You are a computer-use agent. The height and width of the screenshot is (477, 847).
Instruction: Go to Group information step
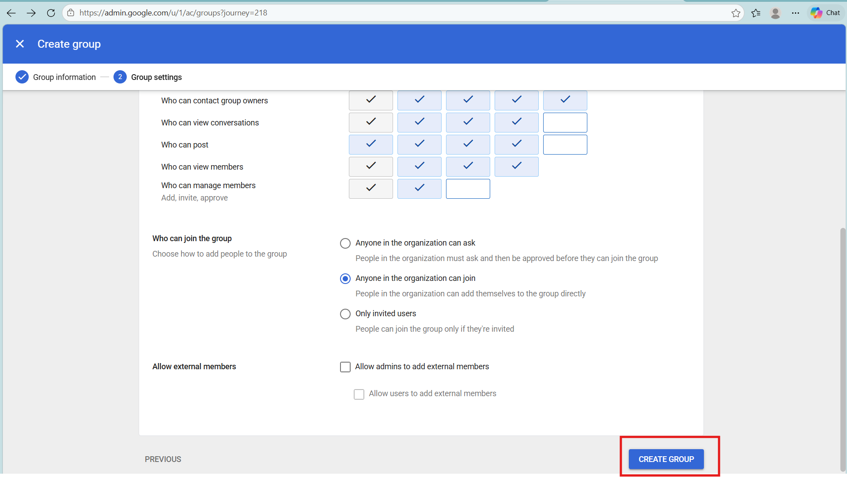[x=56, y=77]
